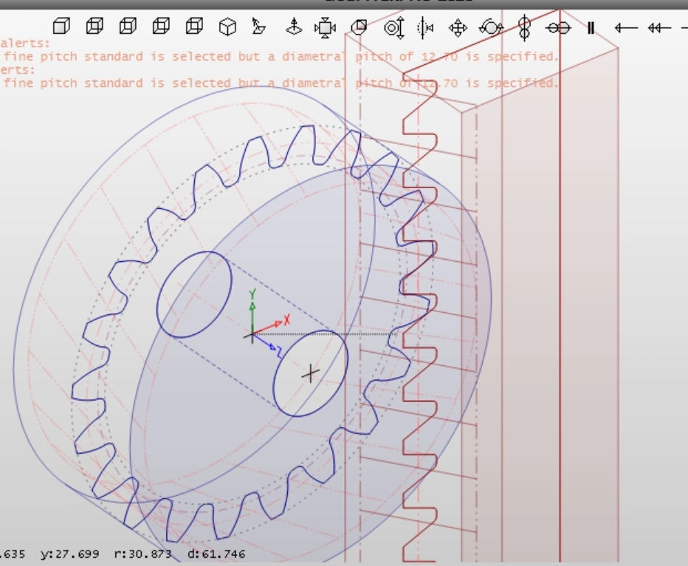
Task: Click the cube with circle overlay icon
Action: pos(359,27)
